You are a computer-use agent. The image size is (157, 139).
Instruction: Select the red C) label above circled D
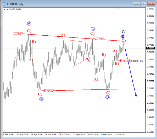click(x=108, y=93)
